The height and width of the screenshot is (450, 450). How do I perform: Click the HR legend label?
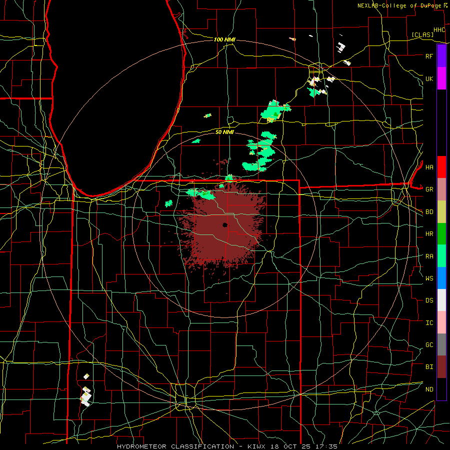[429, 234]
